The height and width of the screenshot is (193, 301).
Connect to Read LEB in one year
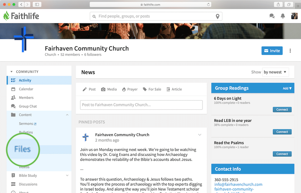[282, 132]
